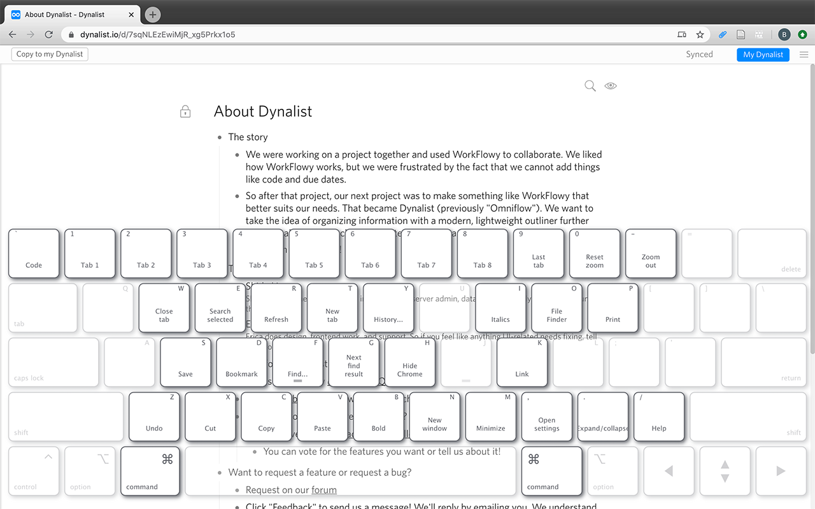Click the History... shortcut key
Image resolution: width=815 pixels, height=509 pixels.
pos(388,308)
